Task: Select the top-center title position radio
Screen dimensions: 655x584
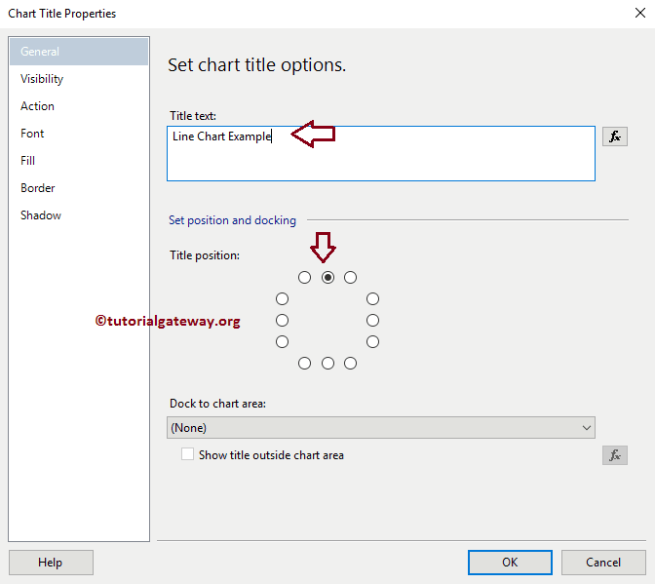Action: [x=327, y=277]
